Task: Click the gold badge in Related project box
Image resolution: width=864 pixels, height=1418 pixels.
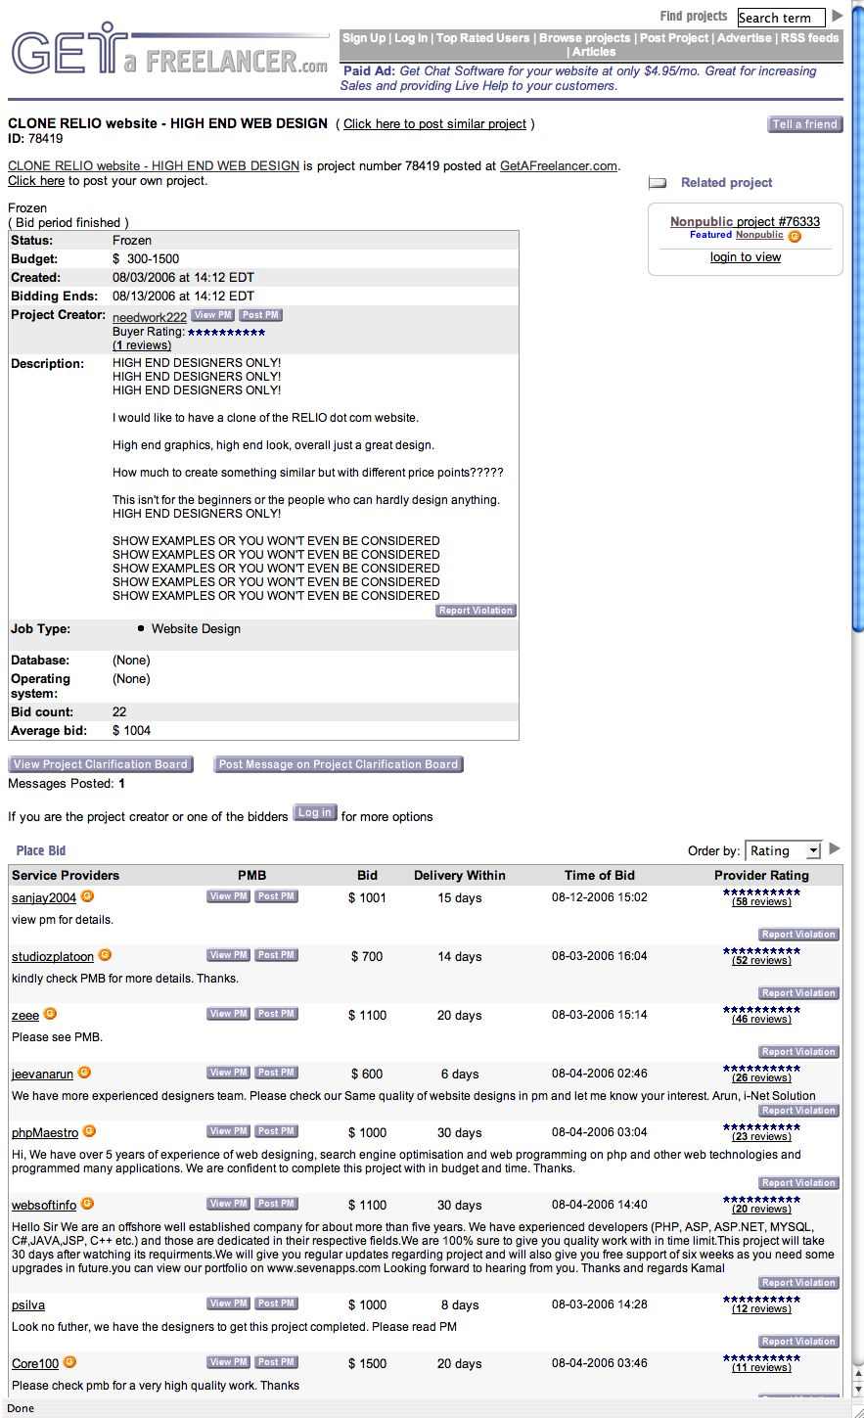Action: [795, 236]
